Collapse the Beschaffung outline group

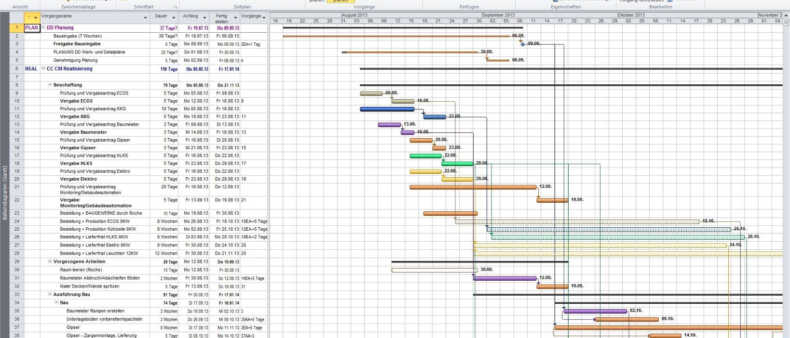pyautogui.click(x=50, y=85)
